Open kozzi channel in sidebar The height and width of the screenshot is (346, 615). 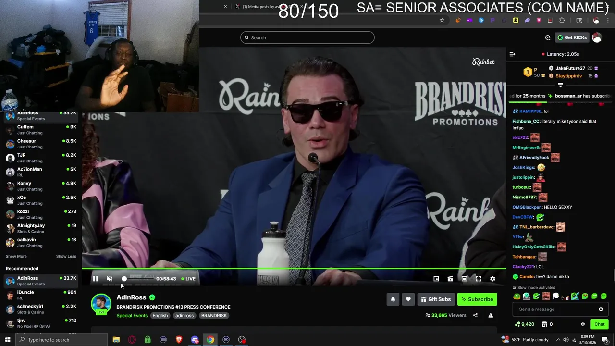point(41,214)
